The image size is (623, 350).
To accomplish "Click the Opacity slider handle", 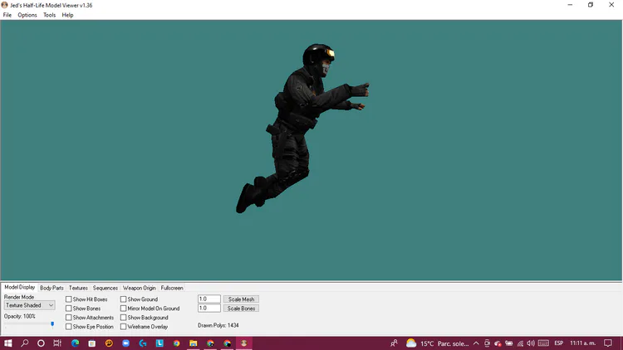I will pos(52,324).
